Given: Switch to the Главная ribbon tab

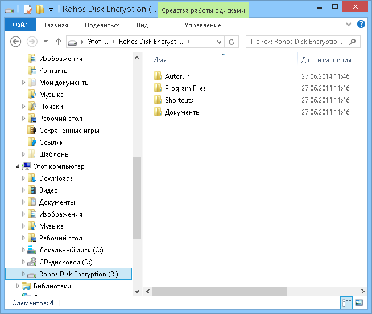Looking at the screenshot, I should click(56, 25).
